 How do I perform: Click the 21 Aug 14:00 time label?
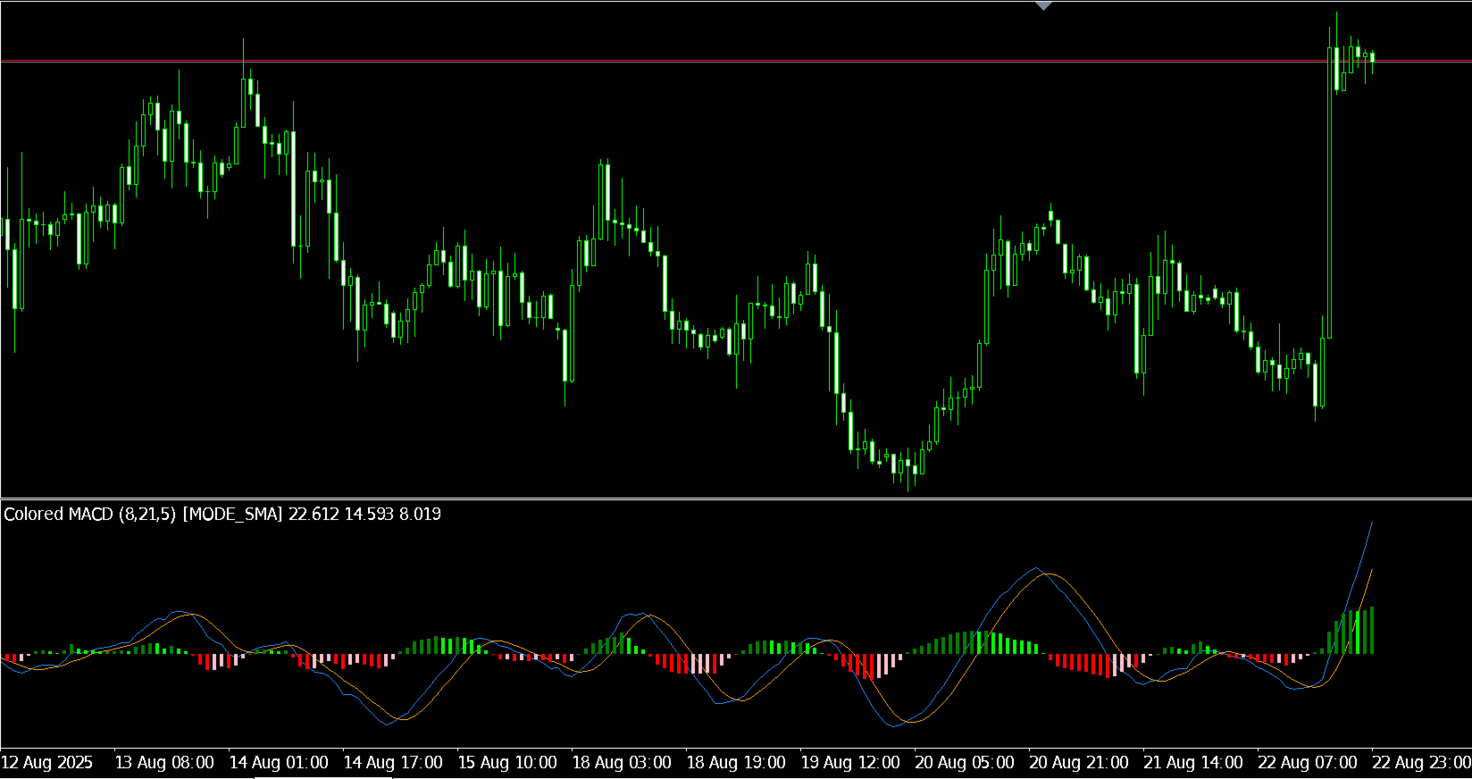point(1193,762)
